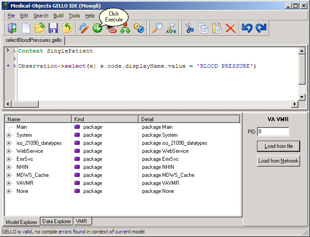The image size is (310, 237).
Task: Click the magnifying glass Find icon
Action: tap(157, 28)
